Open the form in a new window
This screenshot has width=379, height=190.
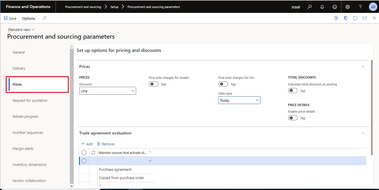tap(365, 18)
